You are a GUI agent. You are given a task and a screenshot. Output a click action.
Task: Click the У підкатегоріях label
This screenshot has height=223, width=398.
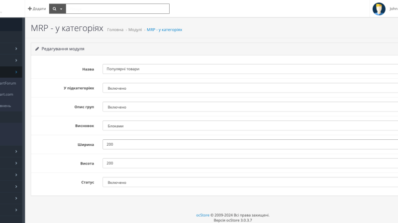coord(79,88)
